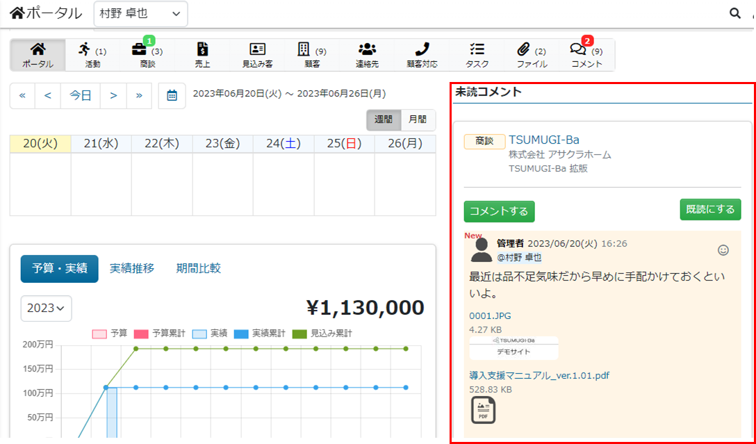Image resolution: width=756 pixels, height=444 pixels.
Task: Jump forward with the » button
Action: coord(140,95)
